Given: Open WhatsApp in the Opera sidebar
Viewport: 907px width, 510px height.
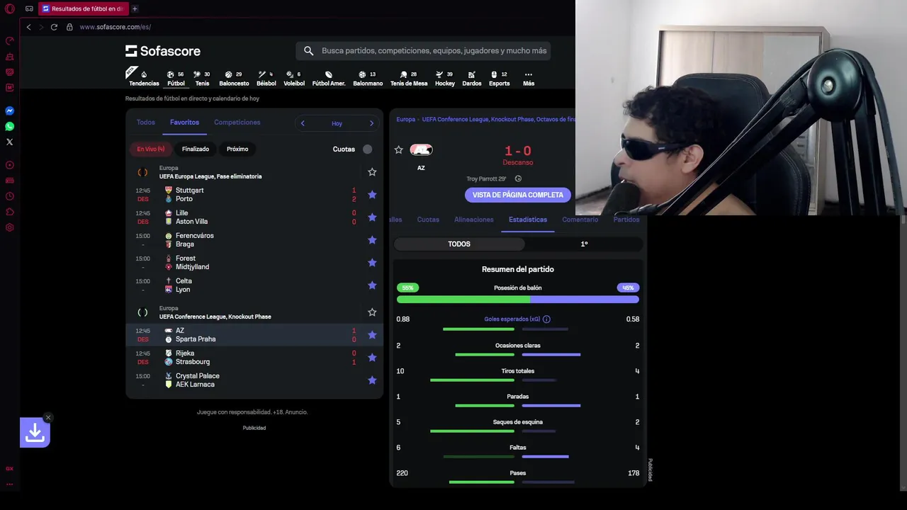Looking at the screenshot, I should pyautogui.click(x=10, y=126).
